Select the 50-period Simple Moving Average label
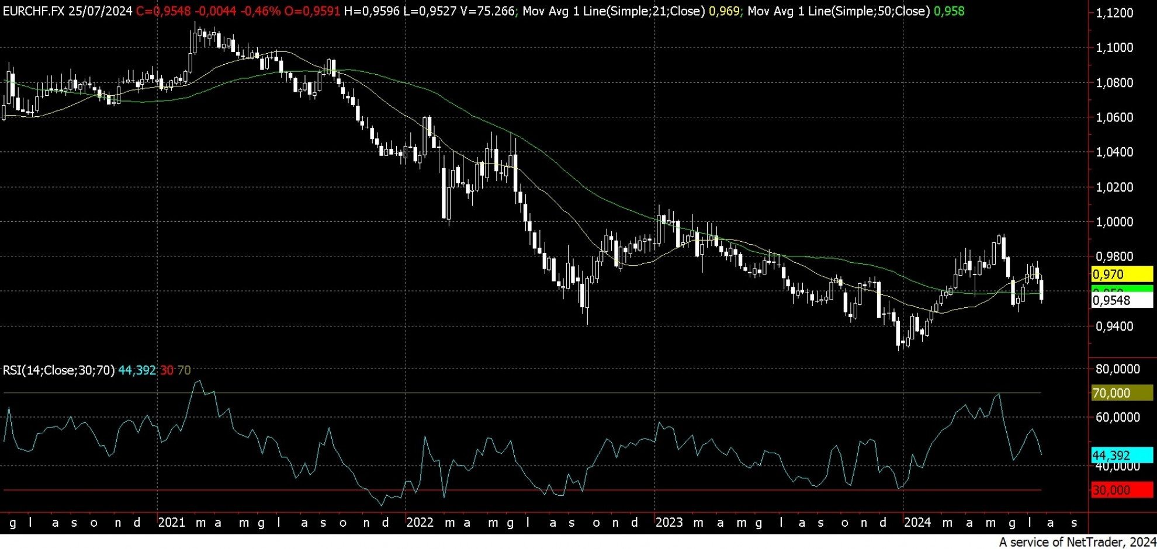Screen dimensions: 1157x549 tap(838, 11)
